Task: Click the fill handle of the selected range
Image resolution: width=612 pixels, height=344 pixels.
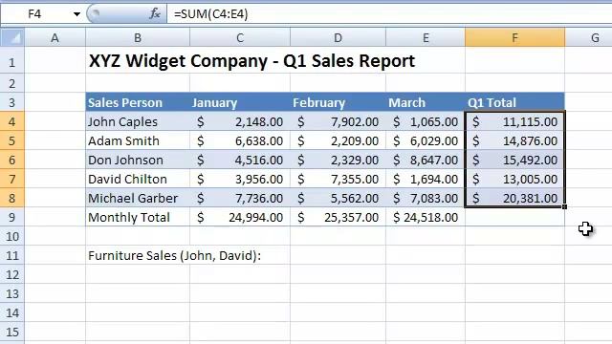Action: [565, 207]
